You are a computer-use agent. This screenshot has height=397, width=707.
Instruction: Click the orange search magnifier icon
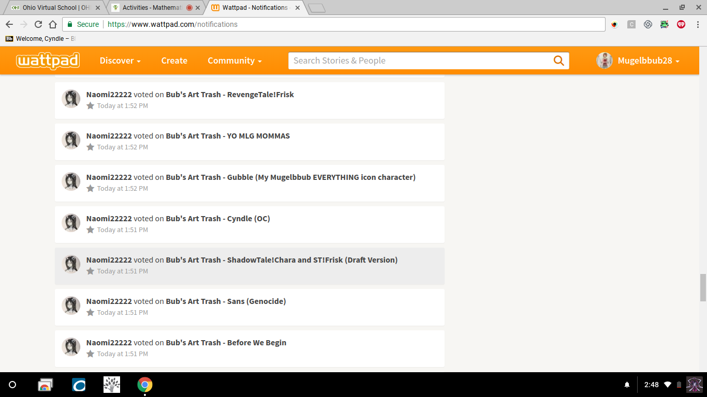click(x=558, y=60)
